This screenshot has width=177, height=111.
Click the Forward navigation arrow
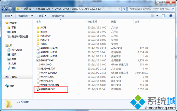pos(10,9)
